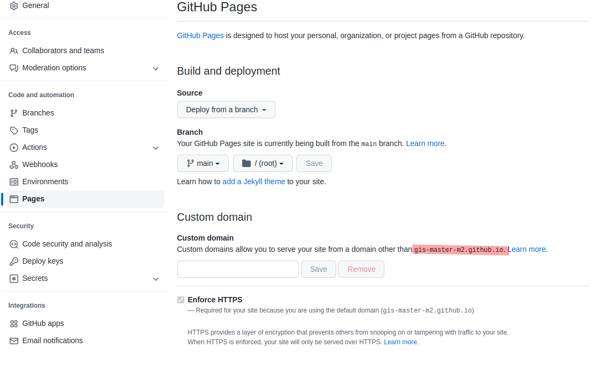Image resolution: width=596 pixels, height=370 pixels.
Task: Open General settings page
Action: [x=36, y=5]
